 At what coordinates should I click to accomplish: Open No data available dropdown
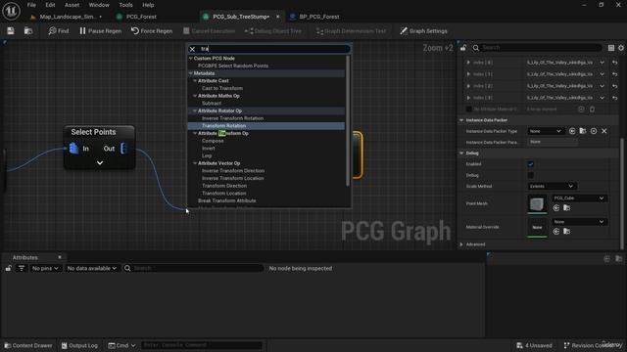click(x=91, y=268)
